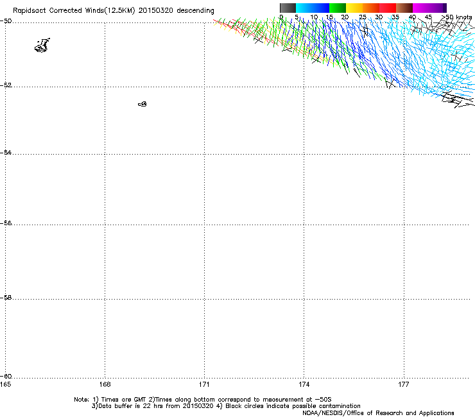Click the '165' longitude axis label
This screenshot has height=417, width=475.
pyautogui.click(x=5, y=384)
